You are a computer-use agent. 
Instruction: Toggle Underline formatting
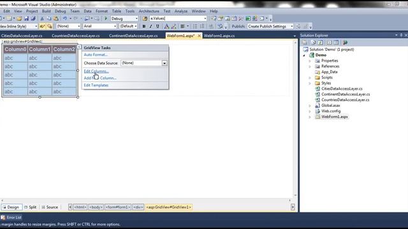(157, 26)
